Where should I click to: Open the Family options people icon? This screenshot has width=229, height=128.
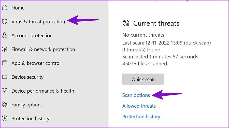tap(5, 105)
